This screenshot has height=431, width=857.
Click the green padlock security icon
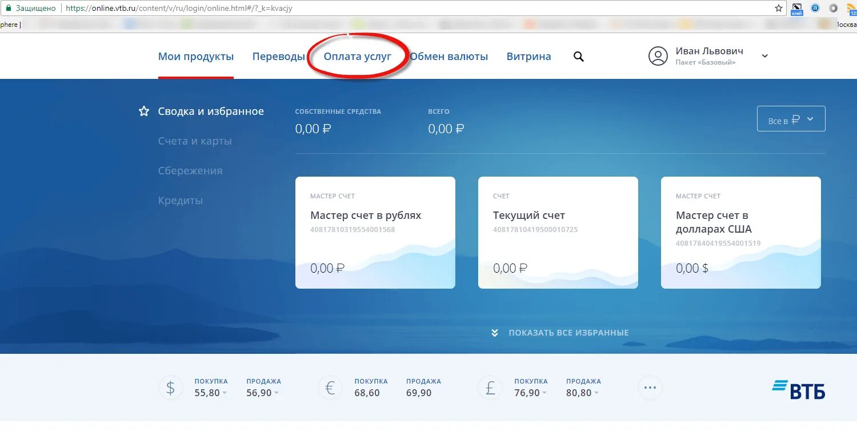9,8
